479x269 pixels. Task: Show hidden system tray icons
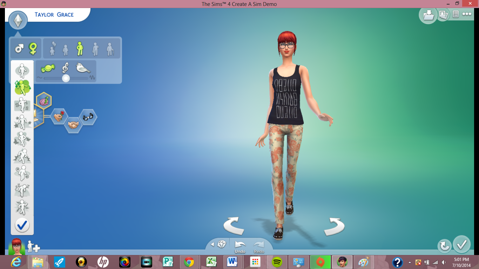pyautogui.click(x=410, y=262)
